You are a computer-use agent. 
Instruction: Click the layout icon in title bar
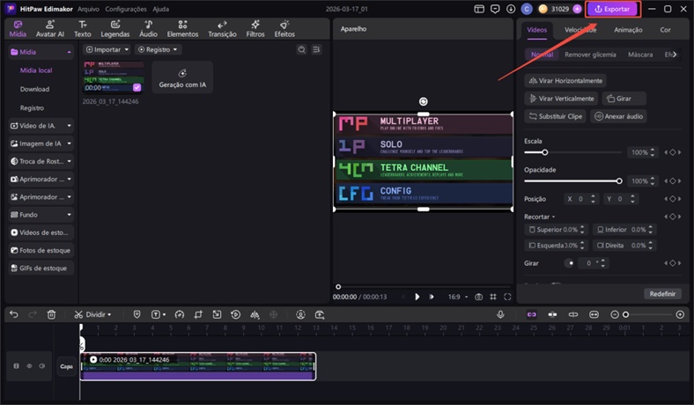tap(479, 9)
